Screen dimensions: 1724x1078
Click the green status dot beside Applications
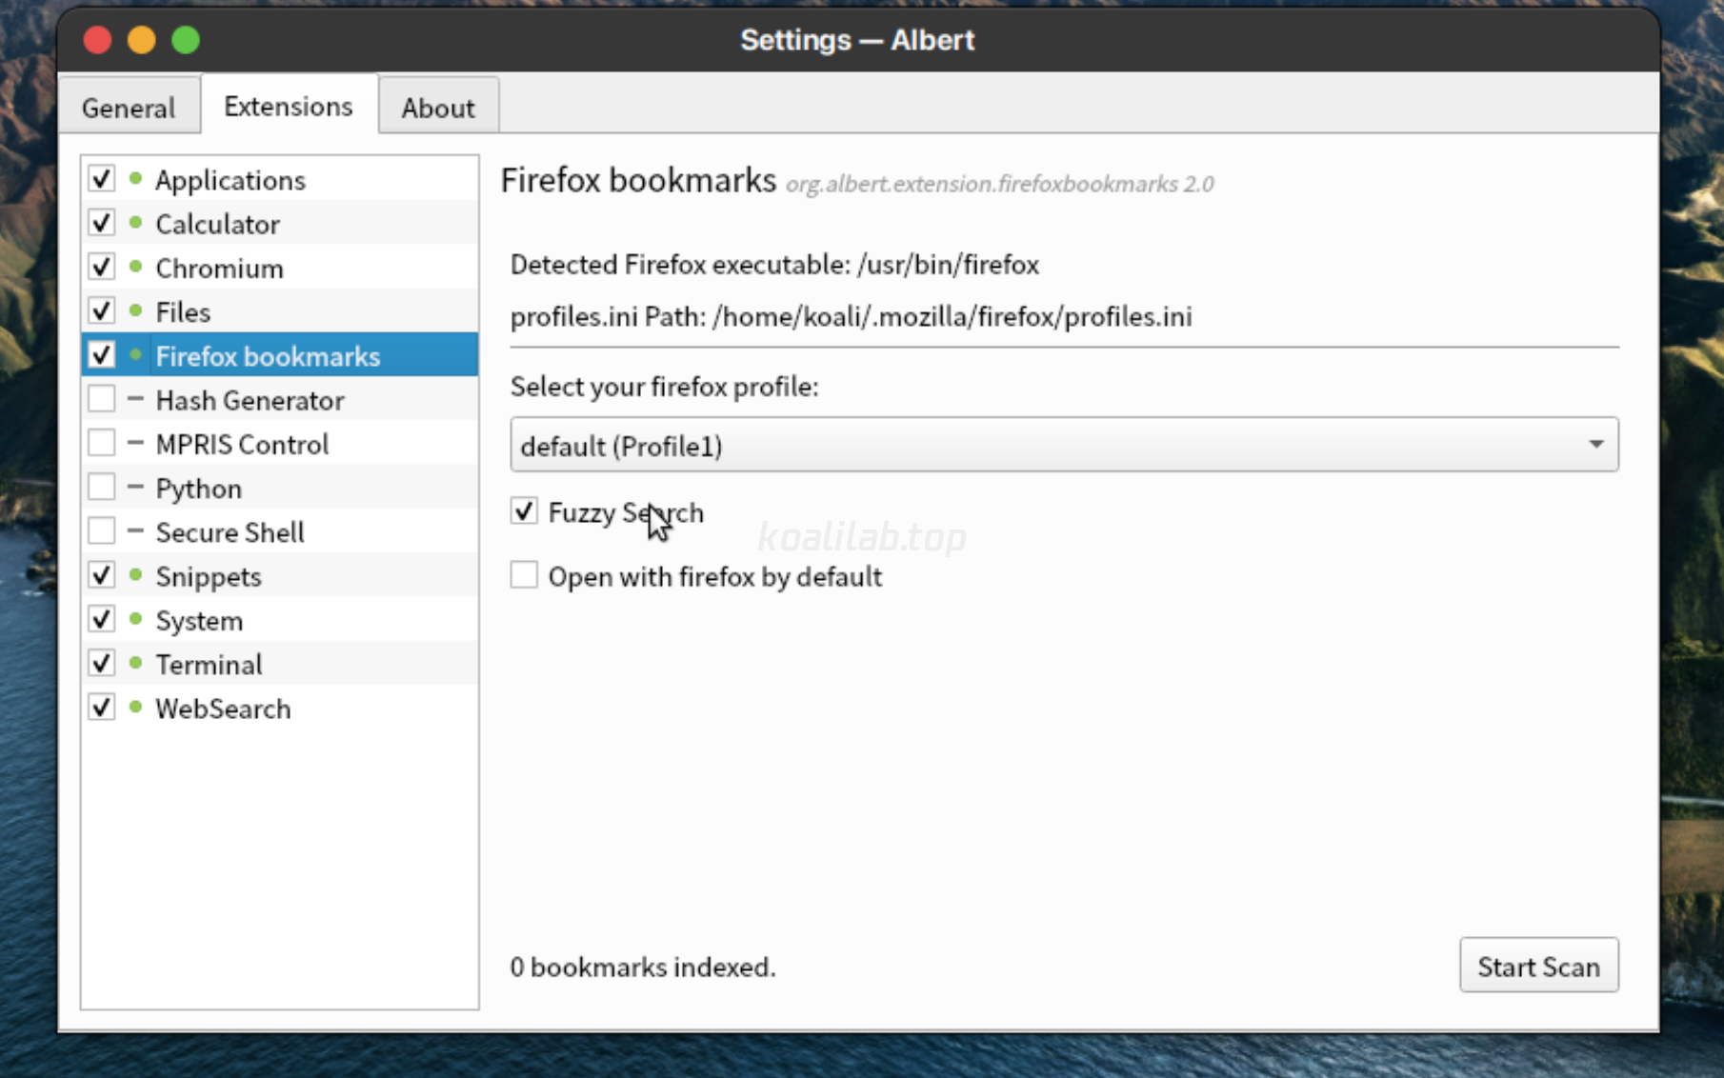[135, 178]
